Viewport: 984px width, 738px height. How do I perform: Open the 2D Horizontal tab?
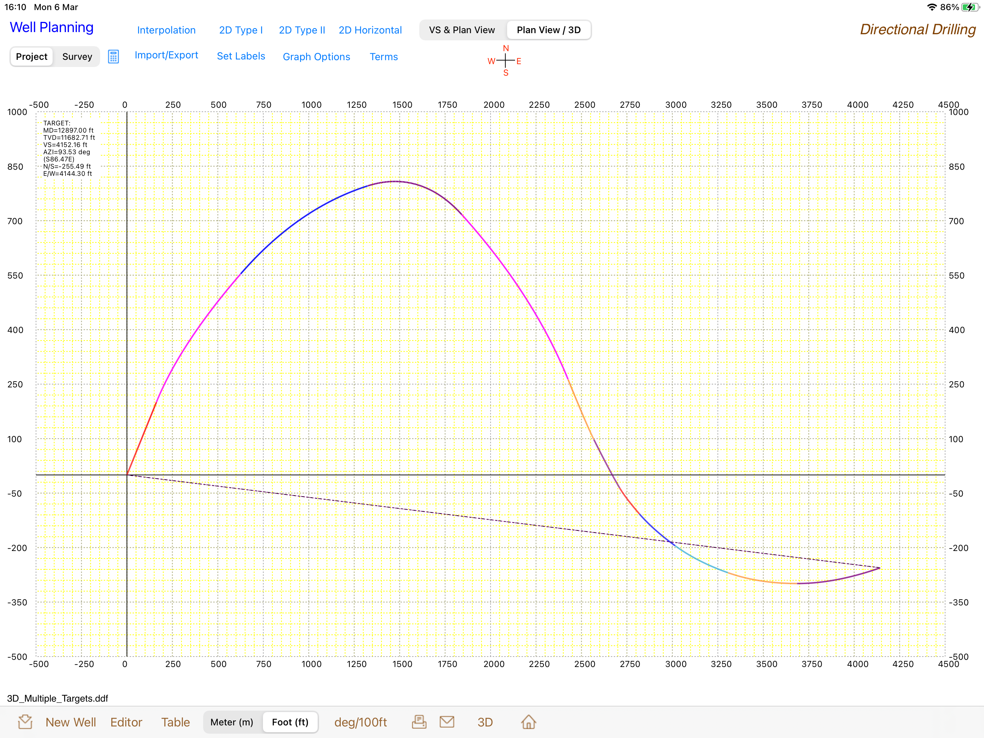370,30
